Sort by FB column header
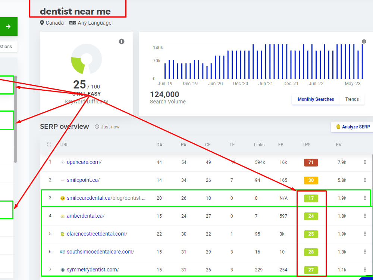The height and width of the screenshot is (280, 373). tap(281, 145)
